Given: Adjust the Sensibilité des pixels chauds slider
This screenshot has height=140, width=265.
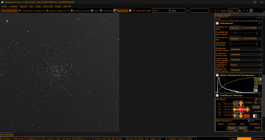Looking at the screenshot, I should click(x=236, y=33).
